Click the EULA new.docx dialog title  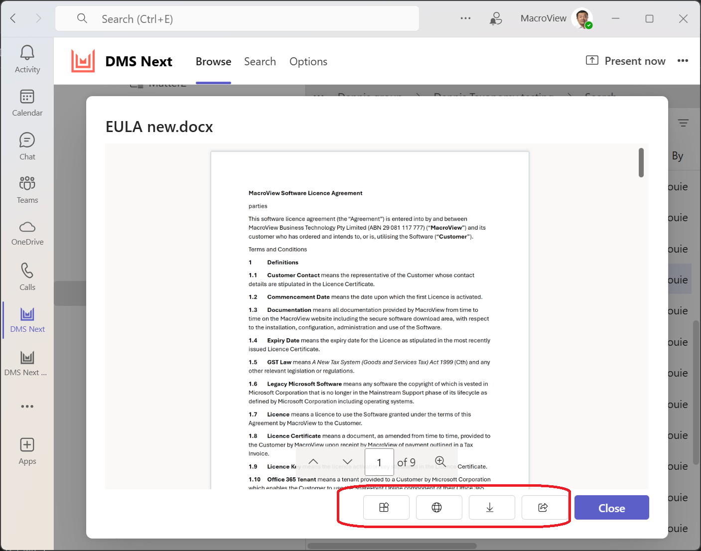[159, 127]
